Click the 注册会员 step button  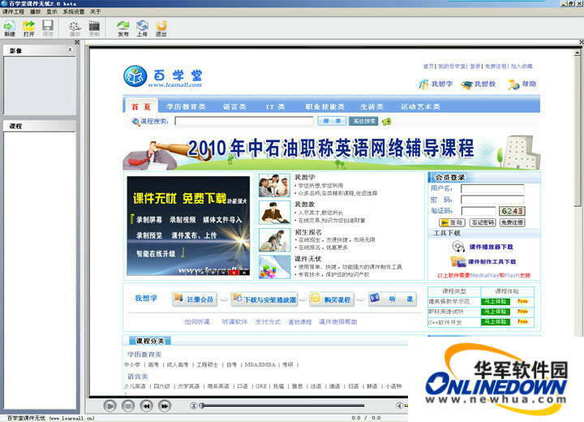click(194, 299)
